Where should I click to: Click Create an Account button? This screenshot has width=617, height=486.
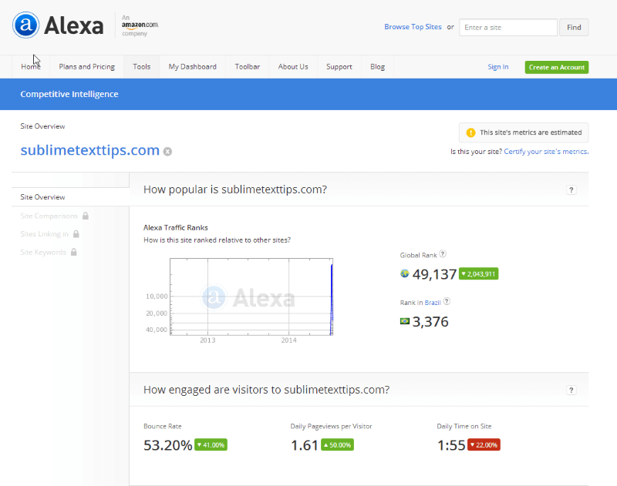pyautogui.click(x=557, y=67)
